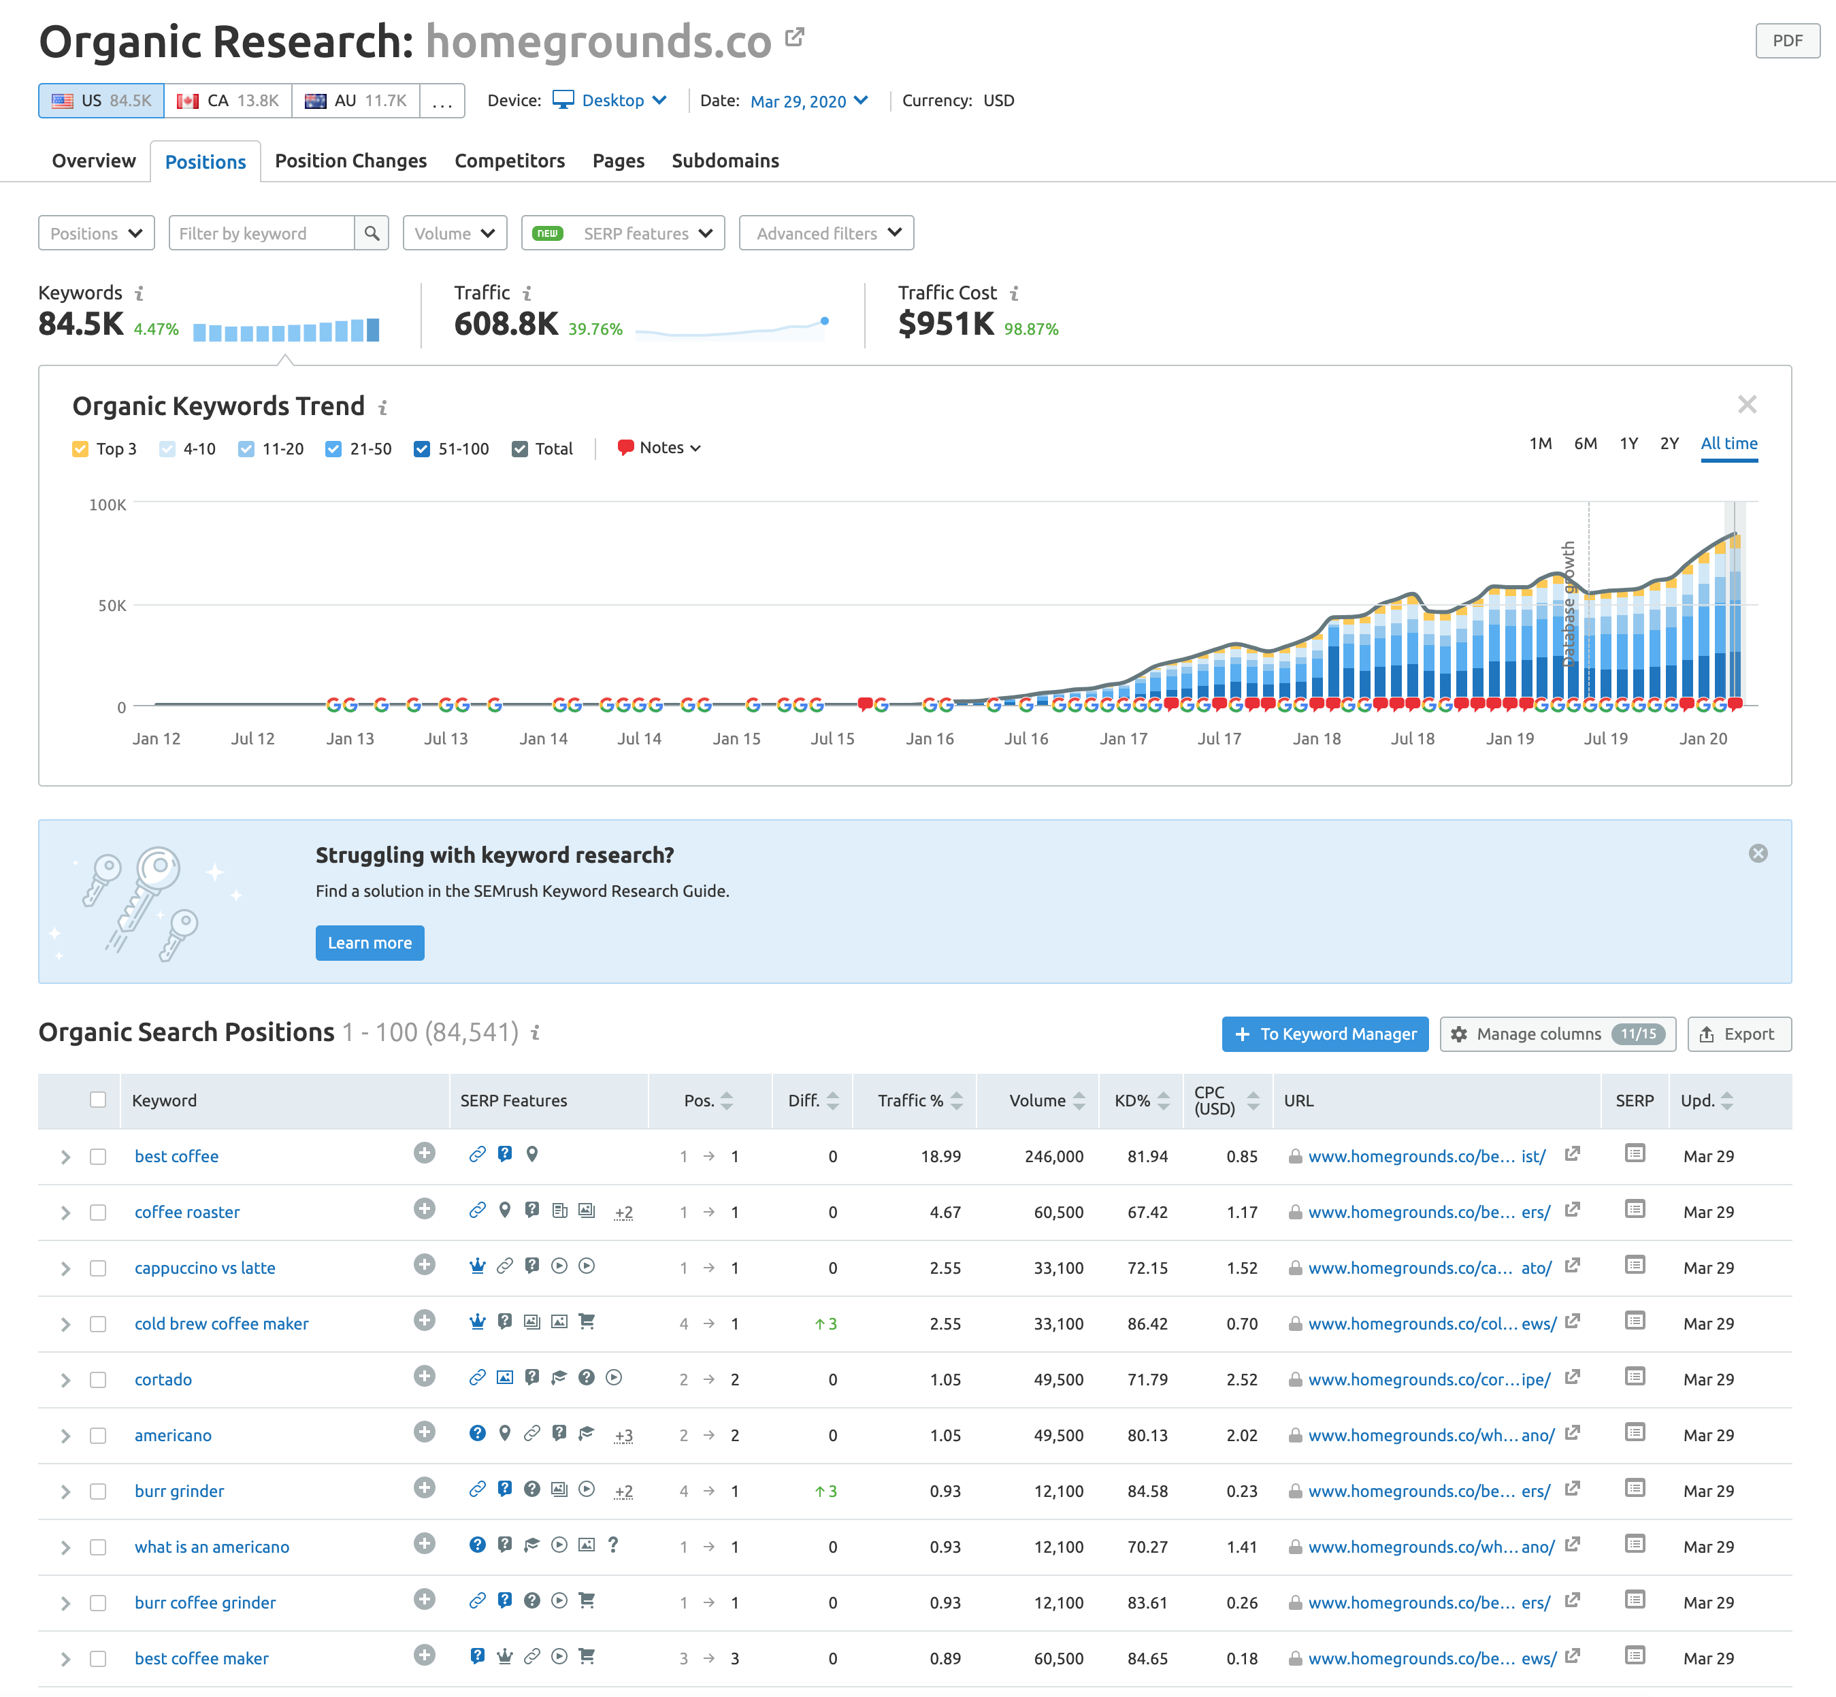Switch to the Position Changes tab
The width and height of the screenshot is (1836, 1697).
pyautogui.click(x=351, y=161)
